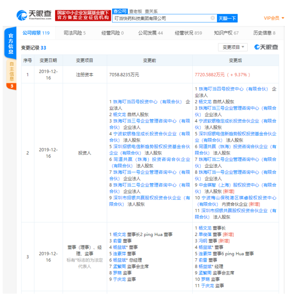
Task: Open the 公司发展 44 tab
Action: (150, 33)
